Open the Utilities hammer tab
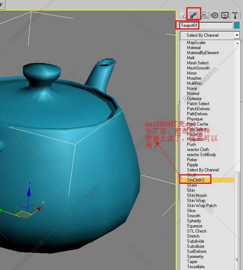This screenshot has height=270, width=243. [235, 15]
